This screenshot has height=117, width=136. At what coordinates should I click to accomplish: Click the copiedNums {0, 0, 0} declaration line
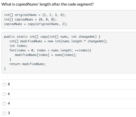coord(30,19)
